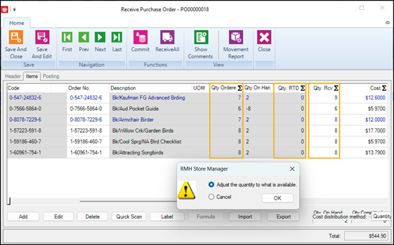Click the Quick Scan button
The height and width of the screenshot is (245, 394).
click(129, 217)
